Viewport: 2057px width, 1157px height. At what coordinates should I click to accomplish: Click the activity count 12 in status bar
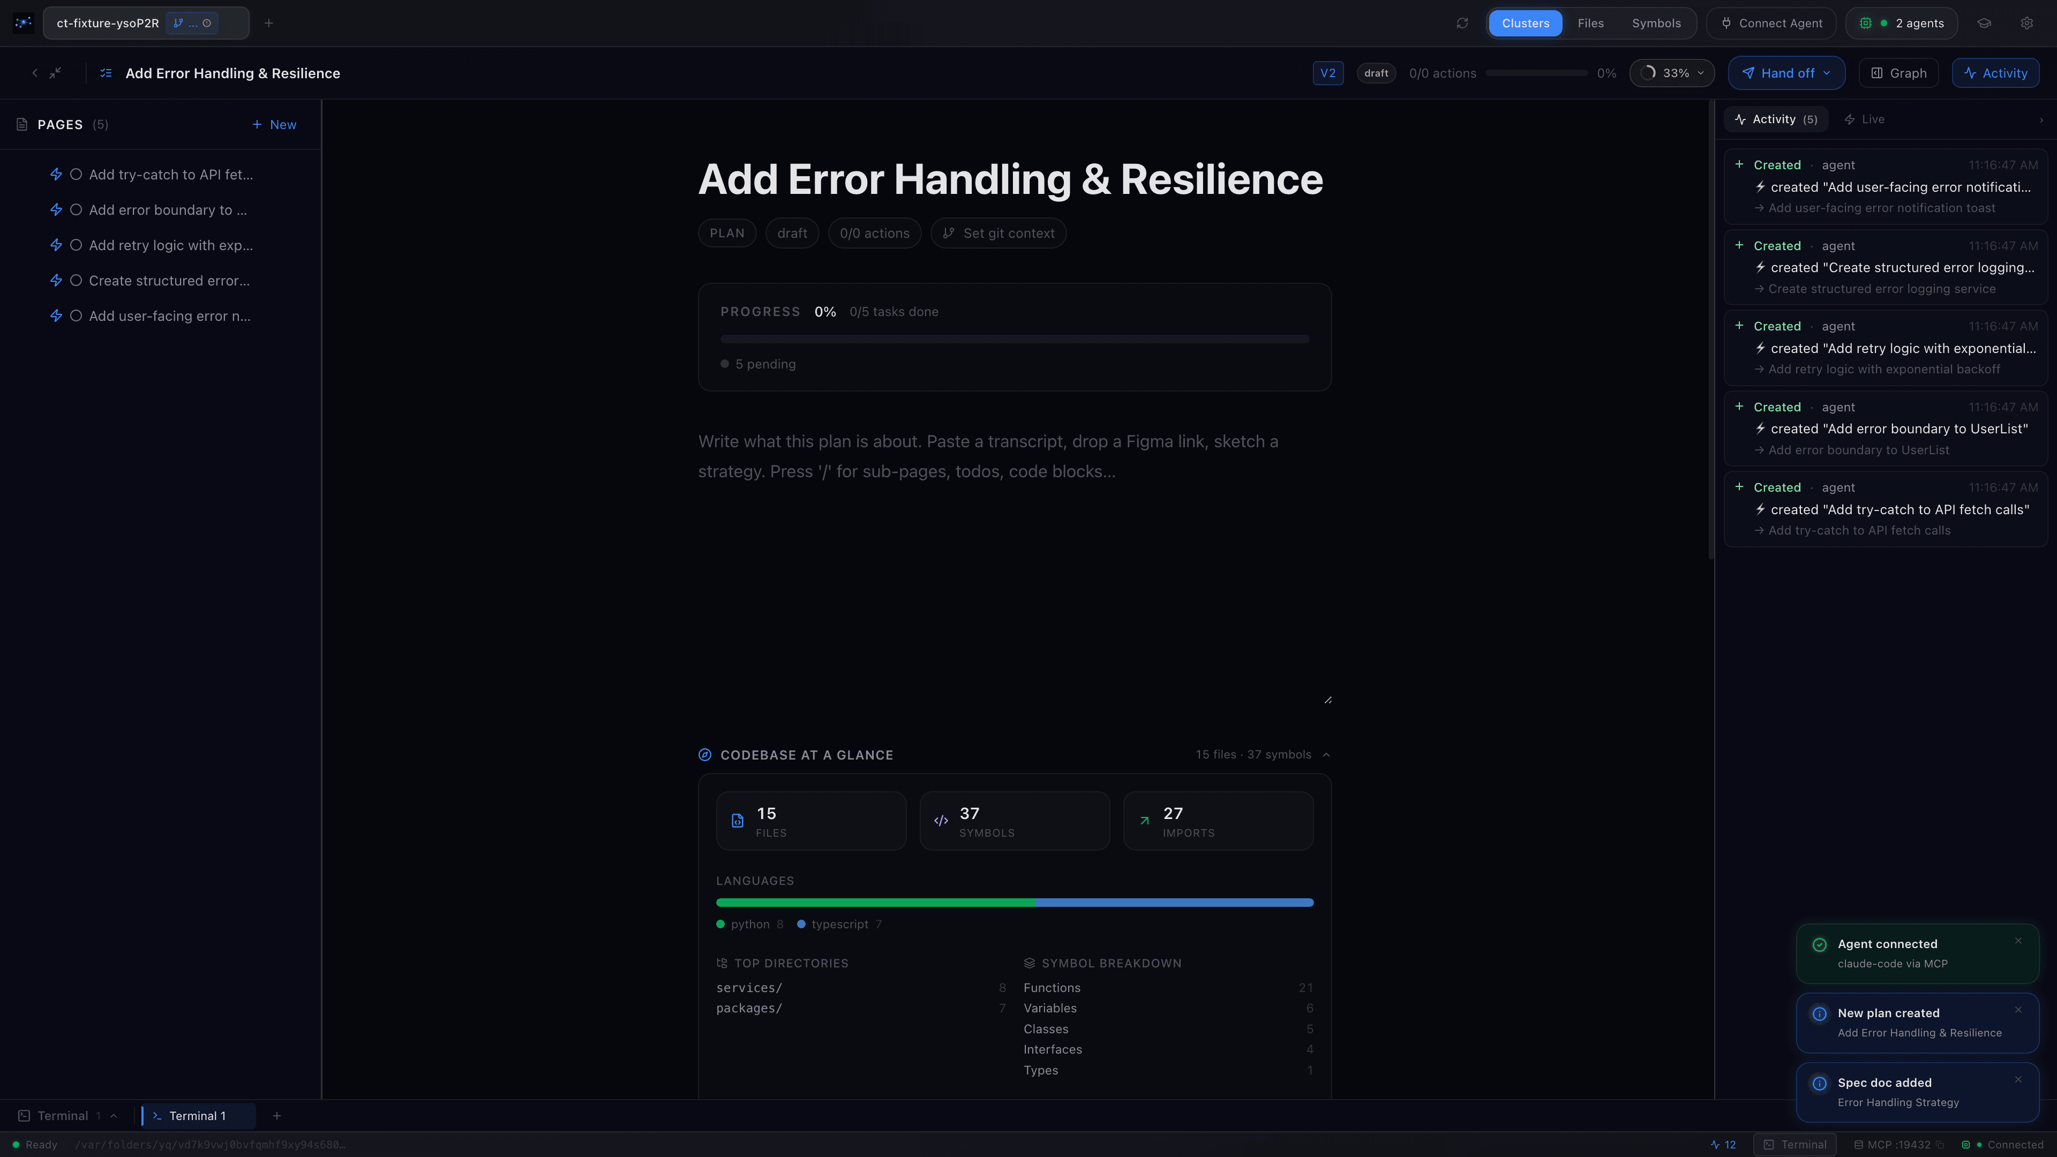pyautogui.click(x=1724, y=1144)
